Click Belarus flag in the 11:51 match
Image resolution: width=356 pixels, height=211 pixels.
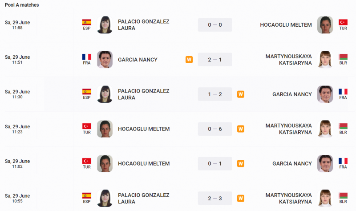[343, 57]
